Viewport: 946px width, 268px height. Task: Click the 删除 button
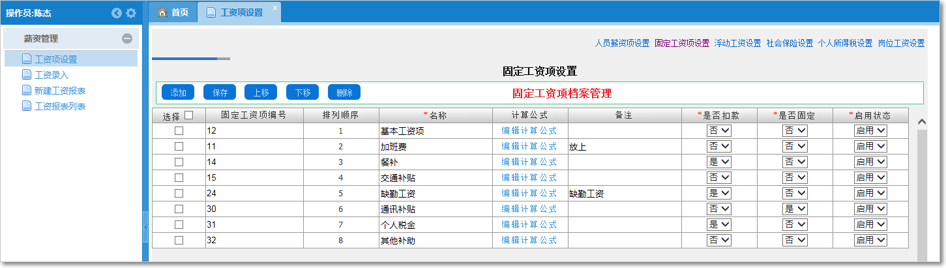click(x=344, y=93)
